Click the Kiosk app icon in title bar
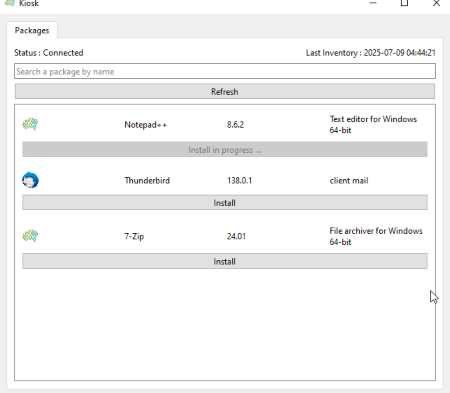Image resolution: width=450 pixels, height=393 pixels. [9, 3]
